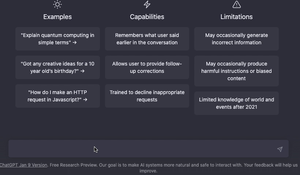The image size is (300, 175).
Task: Choose the HTTP request in Javascript example
Action: [57, 96]
